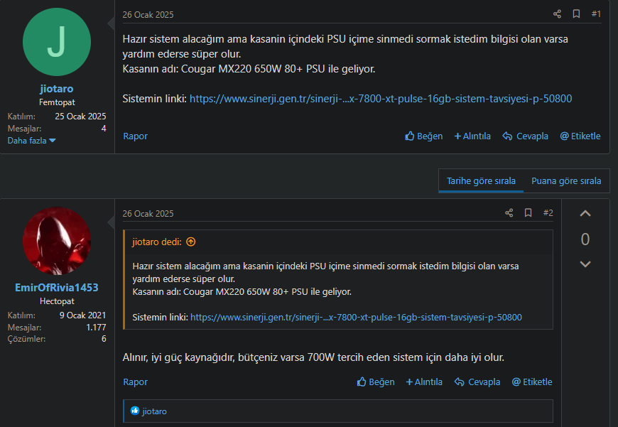Like EmirOfRivia1453's reply with Beğen
The image size is (618, 427).
pyautogui.click(x=376, y=382)
